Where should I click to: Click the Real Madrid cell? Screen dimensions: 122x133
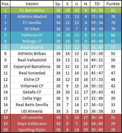pyautogui.click(x=32, y=47)
